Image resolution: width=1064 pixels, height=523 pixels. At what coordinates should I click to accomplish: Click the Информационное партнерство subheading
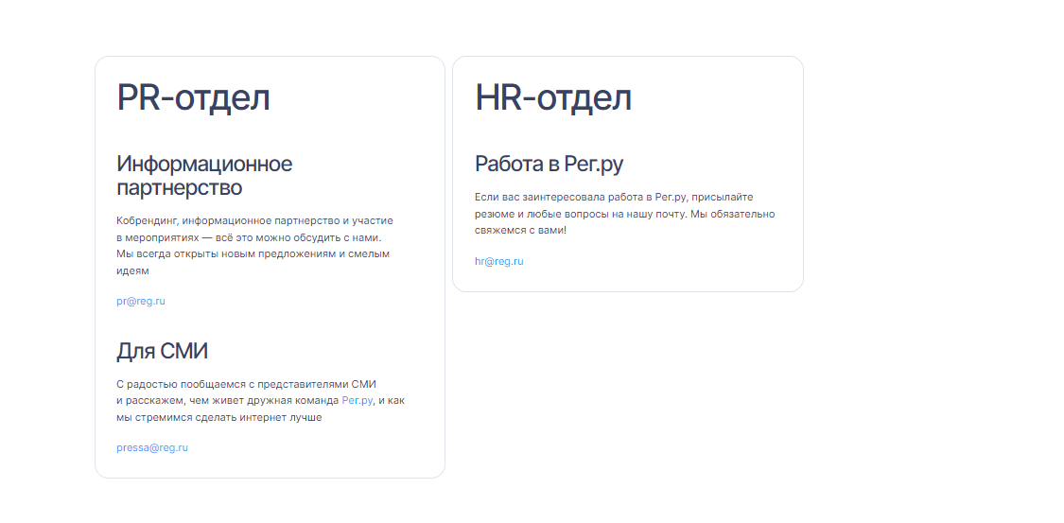tap(204, 175)
